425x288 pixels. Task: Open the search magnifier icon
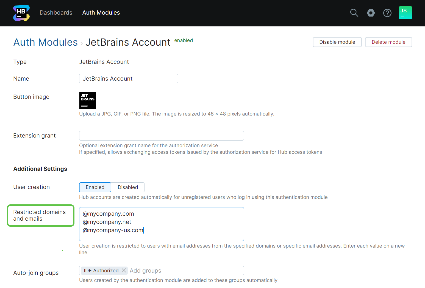click(354, 13)
